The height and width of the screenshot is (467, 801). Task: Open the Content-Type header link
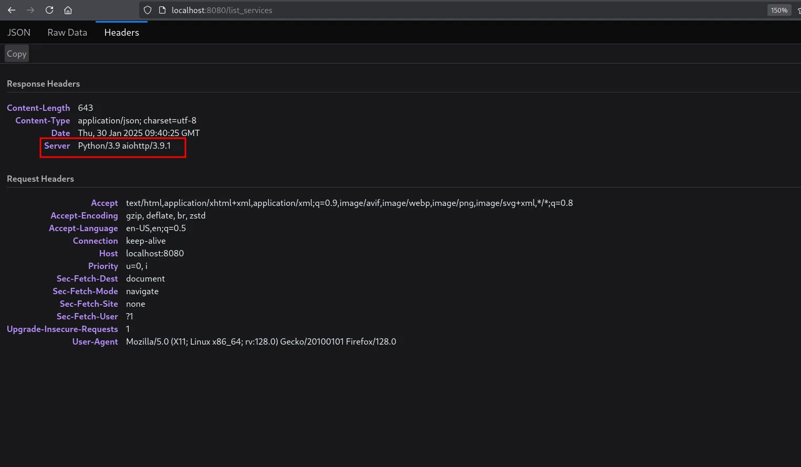(x=43, y=120)
